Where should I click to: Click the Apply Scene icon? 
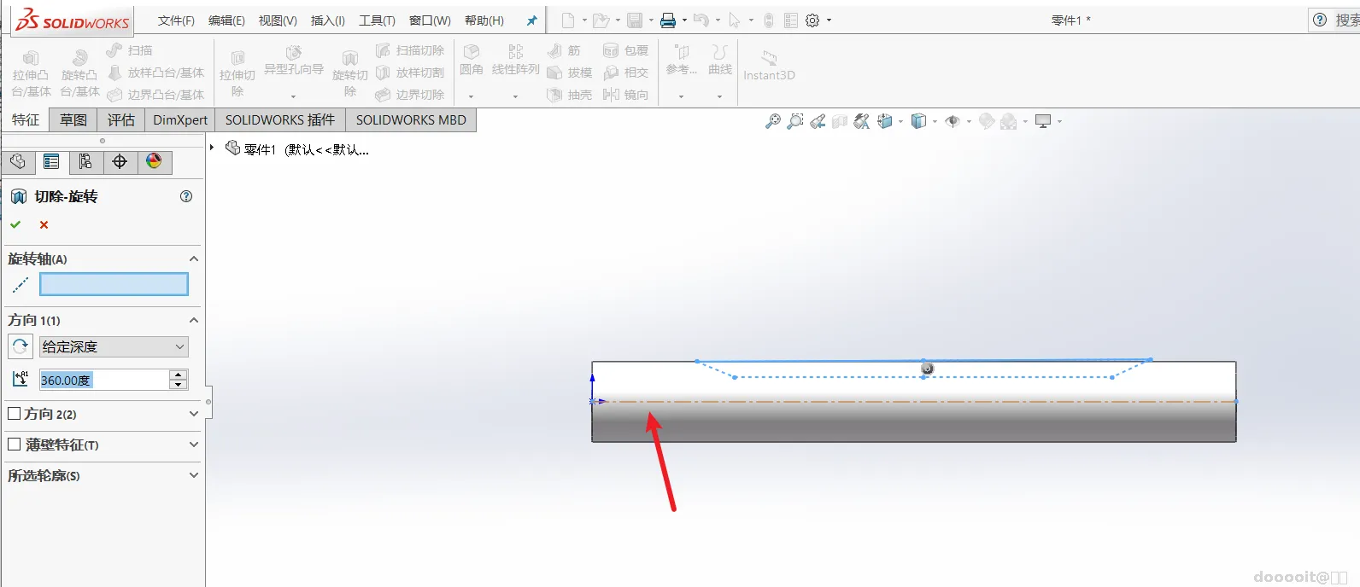(x=1009, y=122)
